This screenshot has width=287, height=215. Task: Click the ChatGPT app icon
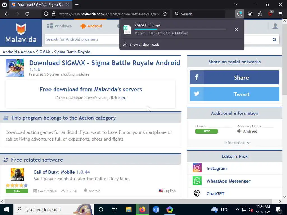(197, 193)
